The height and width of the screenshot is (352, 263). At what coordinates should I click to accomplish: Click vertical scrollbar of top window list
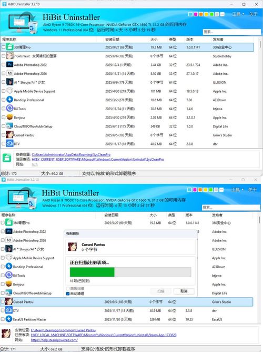(260, 44)
